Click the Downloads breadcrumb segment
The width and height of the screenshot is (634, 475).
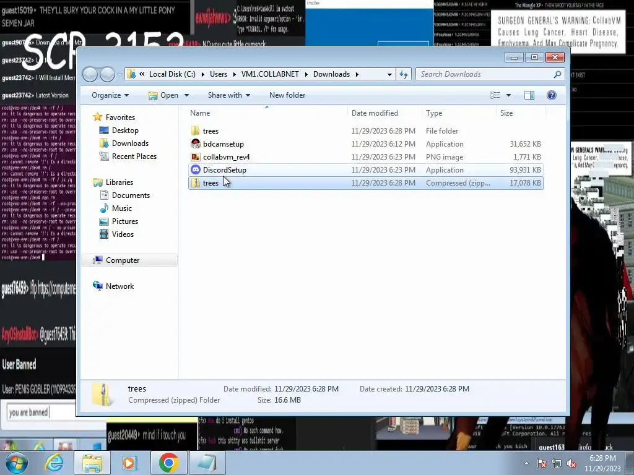332,74
